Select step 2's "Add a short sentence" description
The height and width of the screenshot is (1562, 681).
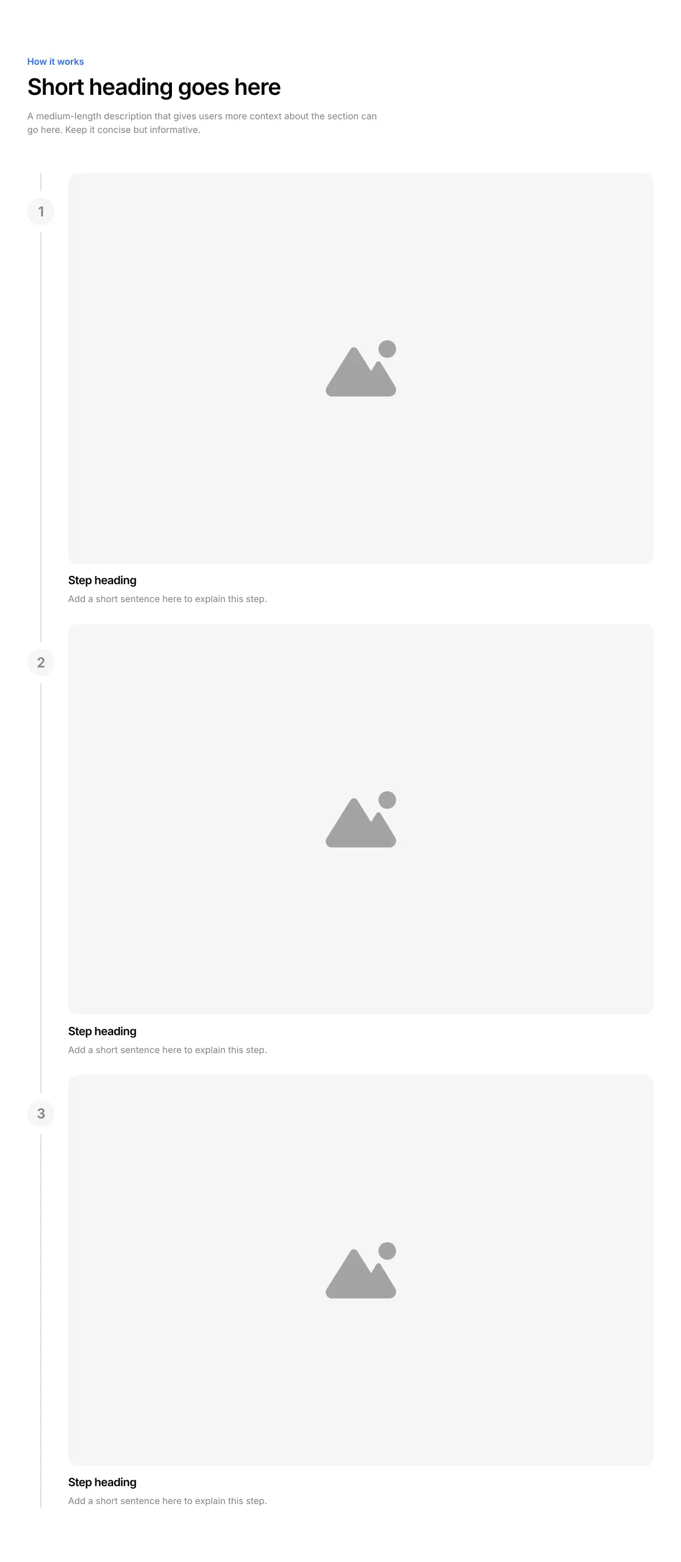167,1050
